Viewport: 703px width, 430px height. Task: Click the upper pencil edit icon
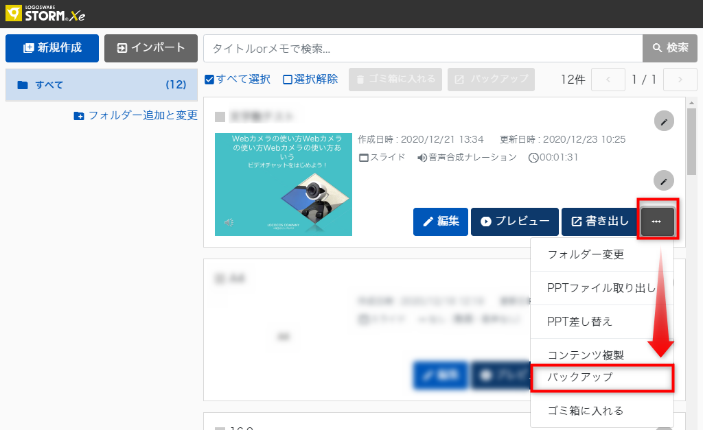pyautogui.click(x=663, y=121)
